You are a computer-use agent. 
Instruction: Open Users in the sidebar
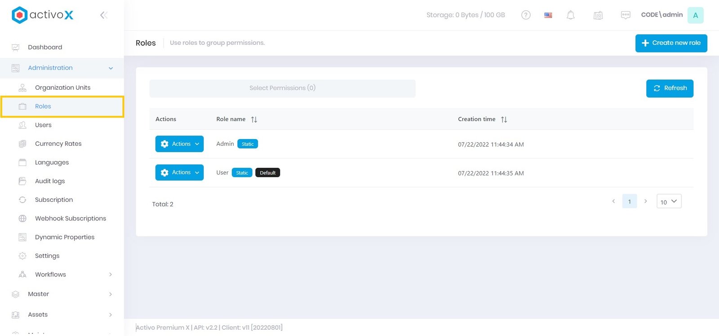(x=43, y=125)
